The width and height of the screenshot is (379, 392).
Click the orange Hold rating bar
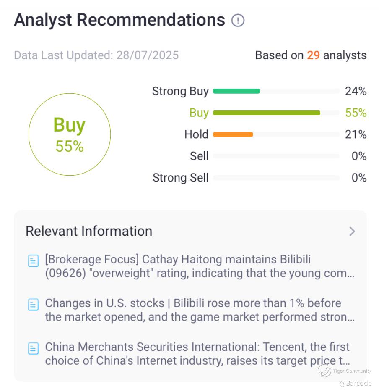233,134
